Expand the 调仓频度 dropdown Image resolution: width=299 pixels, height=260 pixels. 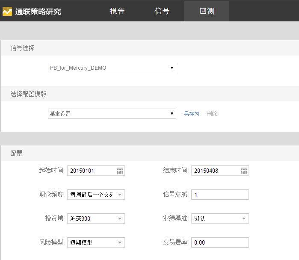[96, 195]
